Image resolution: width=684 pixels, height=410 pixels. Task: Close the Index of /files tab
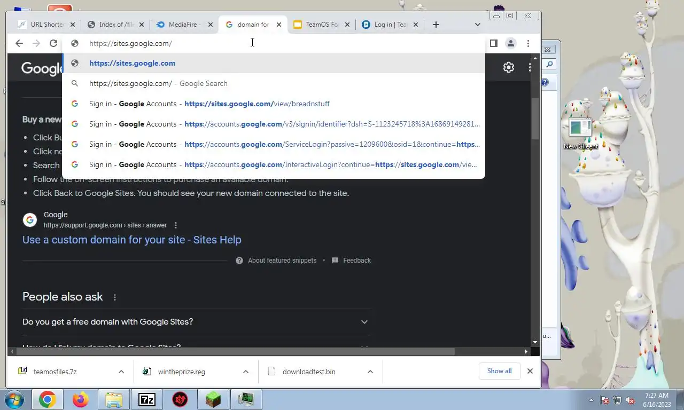(142, 25)
